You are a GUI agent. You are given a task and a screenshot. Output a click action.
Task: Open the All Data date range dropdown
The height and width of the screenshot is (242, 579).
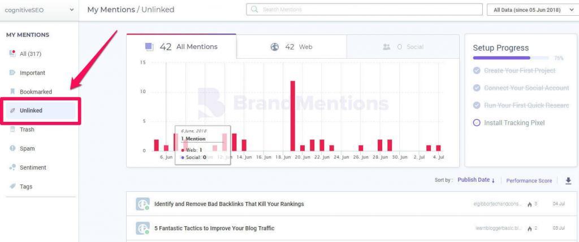(533, 10)
